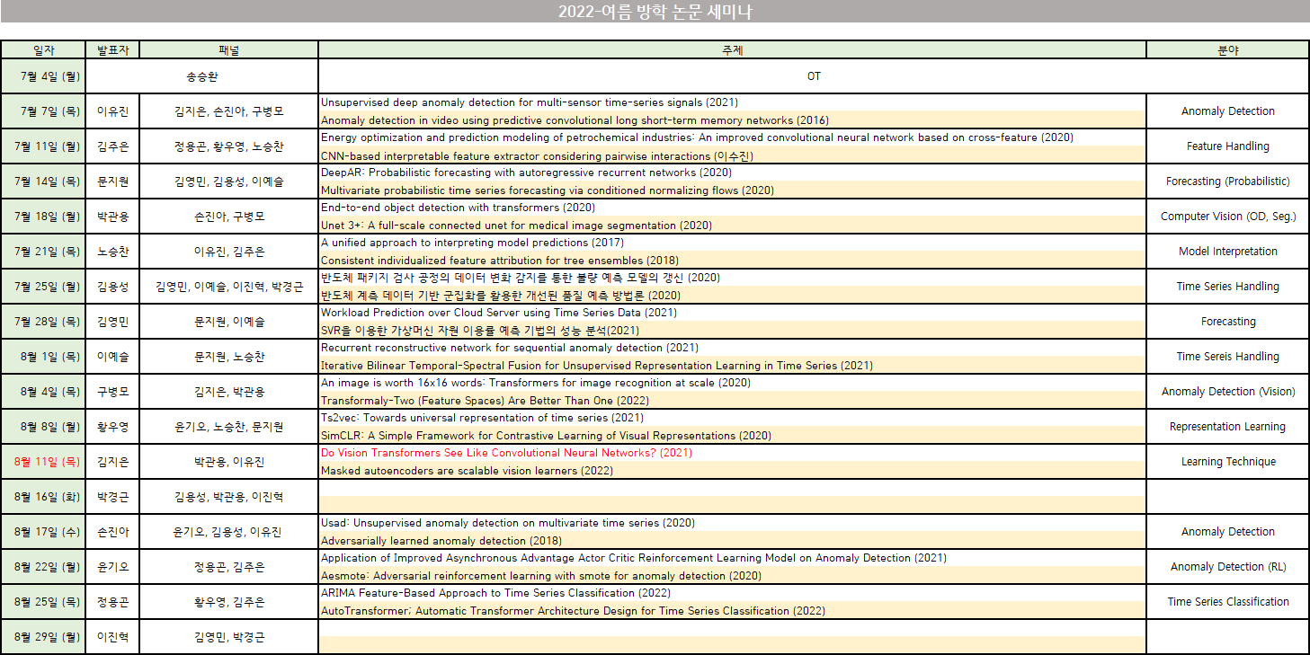
Task: Select the presenter cell '이진혁' for 8월 29일
Action: click(112, 637)
